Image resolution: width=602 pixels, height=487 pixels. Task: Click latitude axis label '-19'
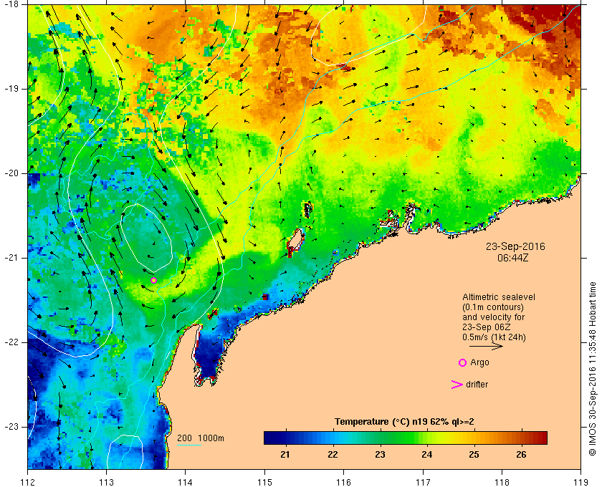11,89
